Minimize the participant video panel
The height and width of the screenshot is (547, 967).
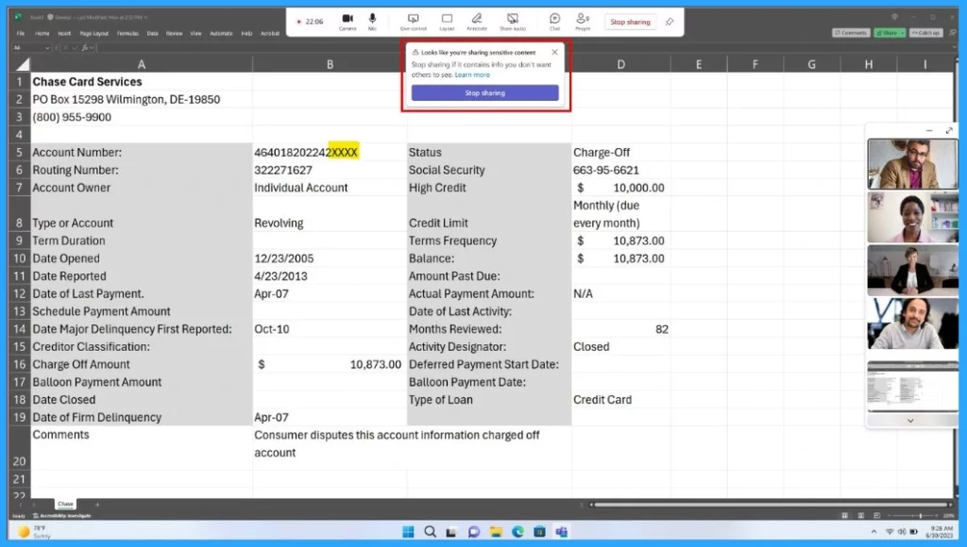[x=929, y=130]
